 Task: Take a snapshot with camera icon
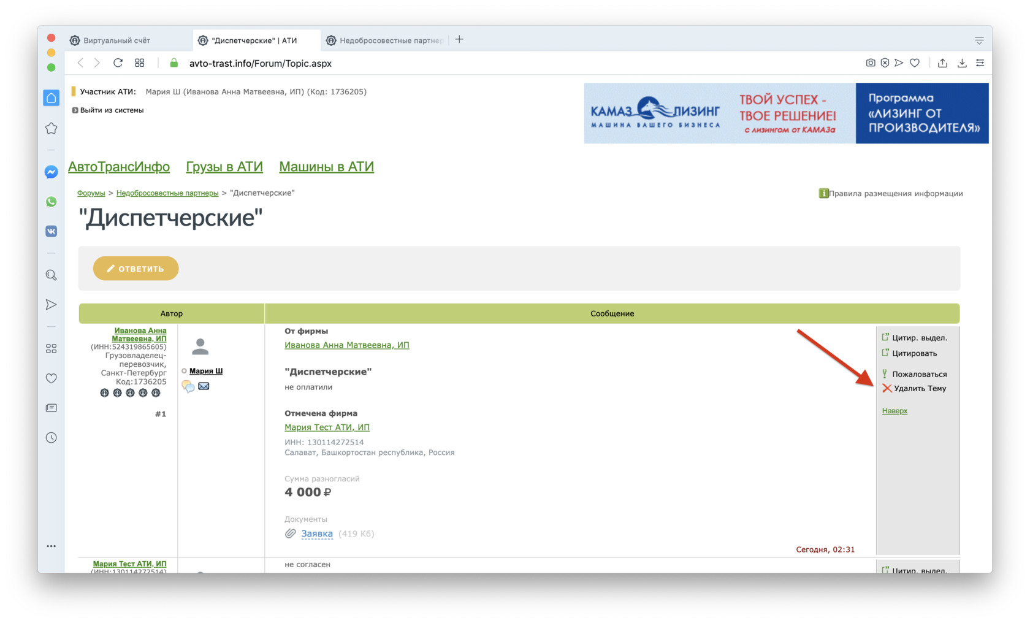tap(871, 63)
